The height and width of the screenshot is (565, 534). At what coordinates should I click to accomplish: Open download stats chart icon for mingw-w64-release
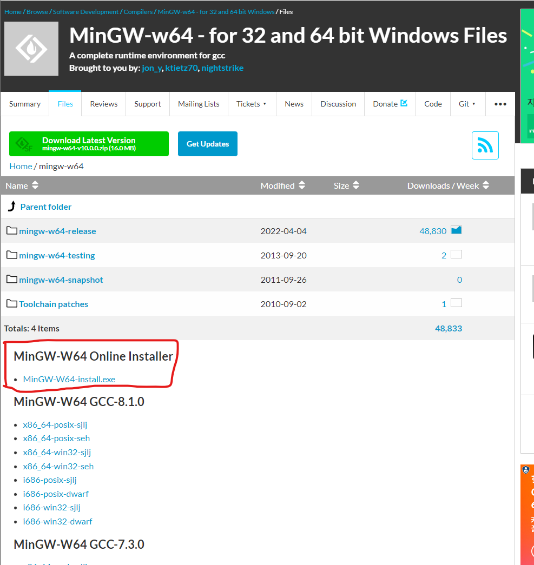[x=456, y=230]
